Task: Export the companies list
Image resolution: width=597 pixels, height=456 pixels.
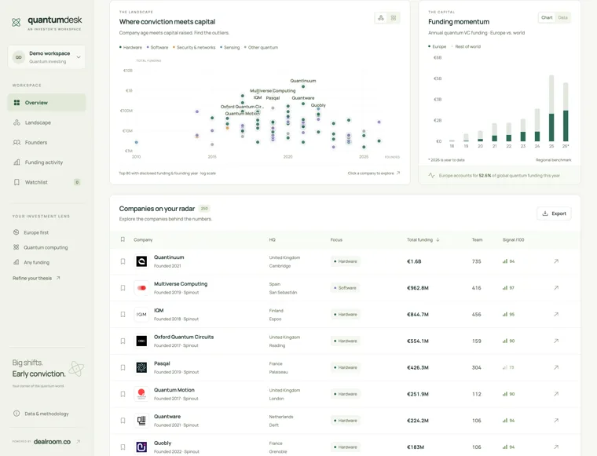Action: point(554,213)
